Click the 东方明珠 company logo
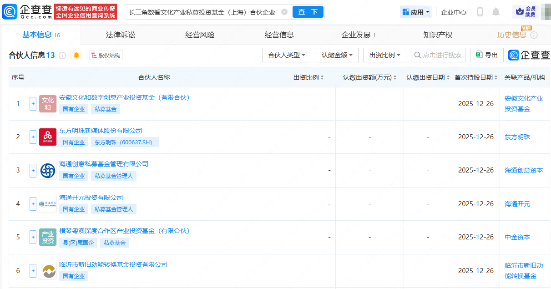Screen dimensions: 551x289 [48, 137]
